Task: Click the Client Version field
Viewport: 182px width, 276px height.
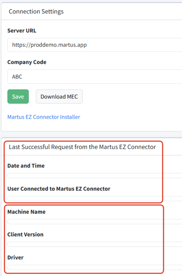Action: 95,244
